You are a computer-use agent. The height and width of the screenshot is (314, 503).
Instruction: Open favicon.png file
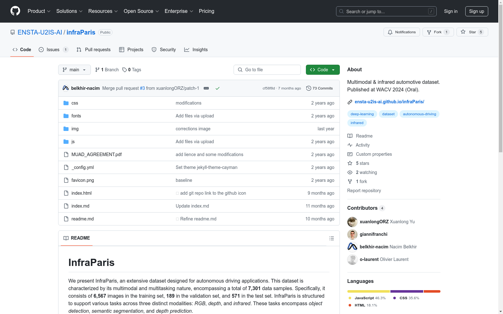click(83, 180)
